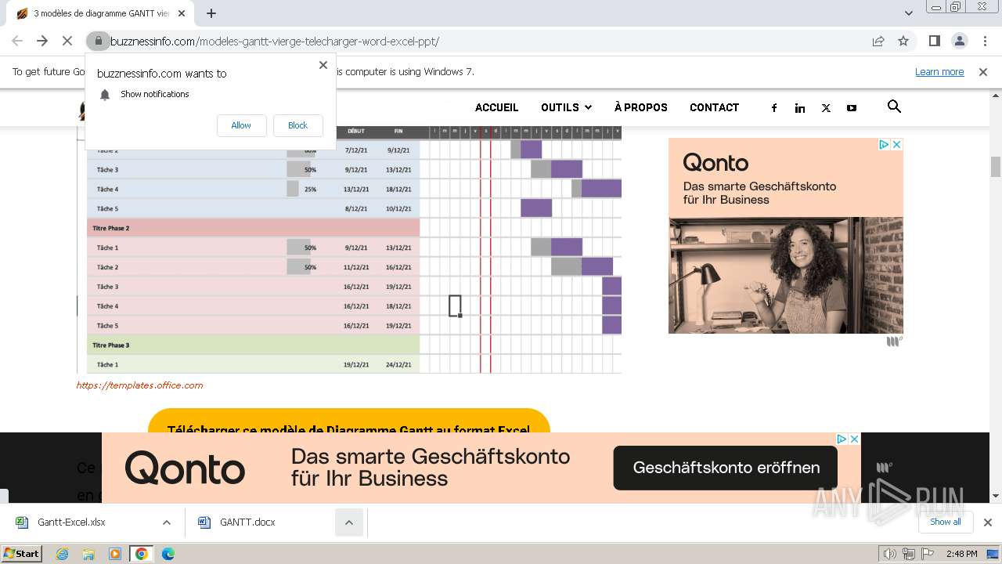The image size is (1002, 564).
Task: Click Geschäftskonto eröffnen banner button
Action: pyautogui.click(x=726, y=468)
